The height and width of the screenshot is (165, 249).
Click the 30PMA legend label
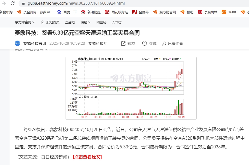point(176,59)
